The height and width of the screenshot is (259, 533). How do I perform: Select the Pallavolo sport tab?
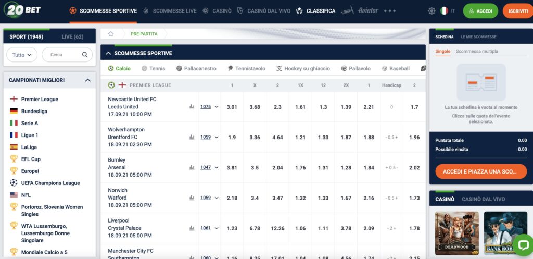[356, 68]
